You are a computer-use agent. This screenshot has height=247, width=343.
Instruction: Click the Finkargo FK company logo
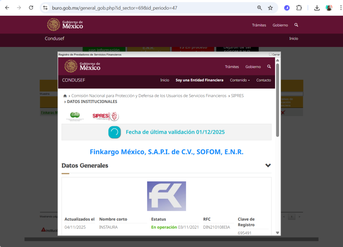166,196
